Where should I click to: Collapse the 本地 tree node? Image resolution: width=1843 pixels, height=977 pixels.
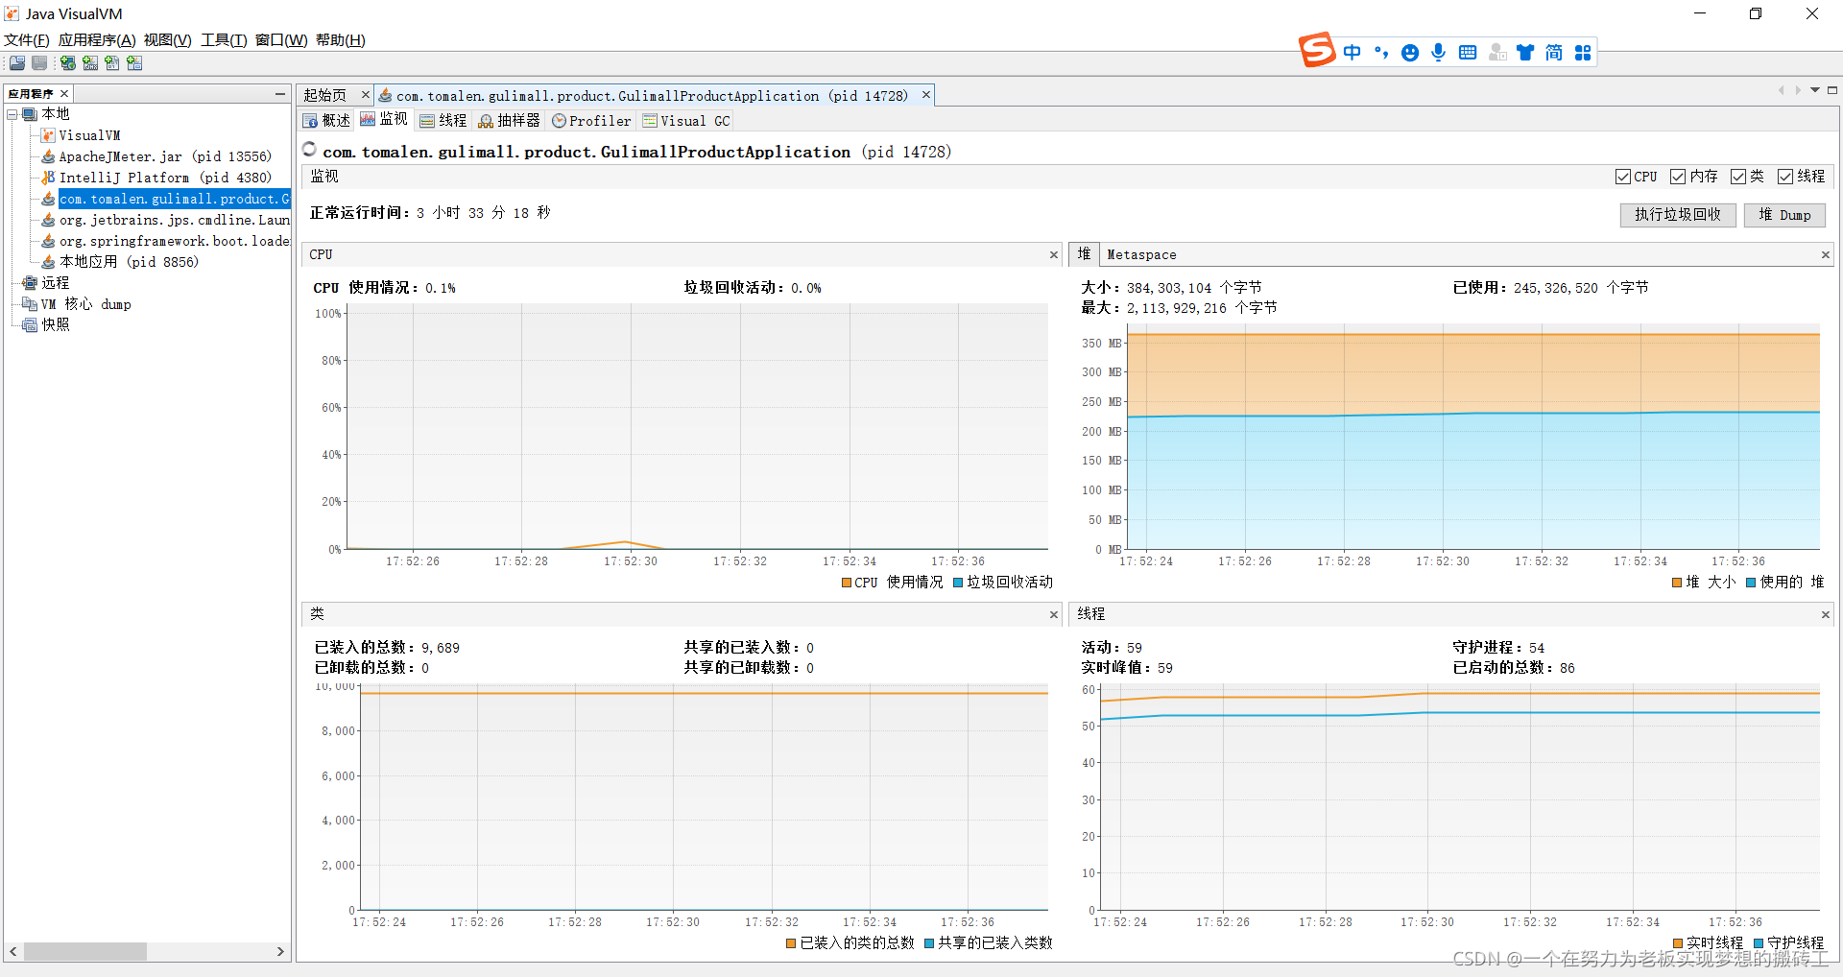12,114
